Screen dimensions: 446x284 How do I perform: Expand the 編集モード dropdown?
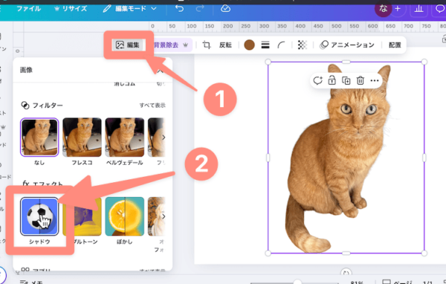coord(129,8)
